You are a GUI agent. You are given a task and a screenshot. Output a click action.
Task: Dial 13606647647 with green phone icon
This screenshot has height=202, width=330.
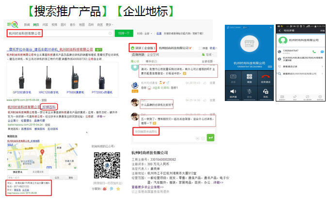click(314, 51)
